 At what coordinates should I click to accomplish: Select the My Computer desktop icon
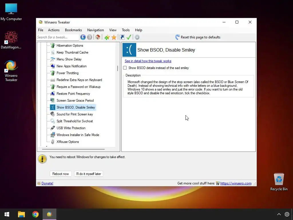[11, 12]
